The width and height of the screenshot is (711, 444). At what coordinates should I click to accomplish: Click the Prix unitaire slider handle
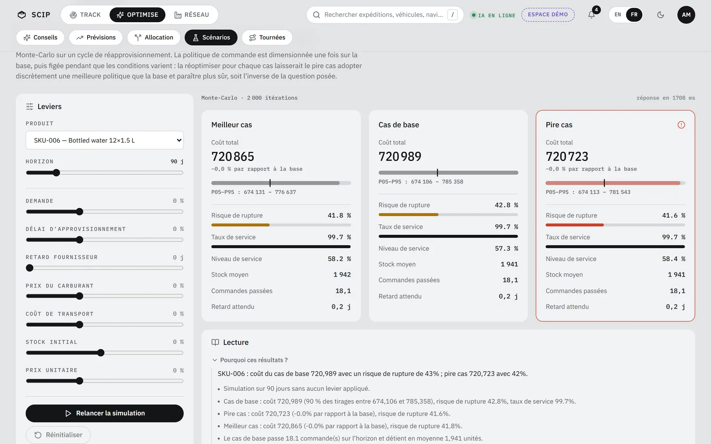tap(80, 381)
